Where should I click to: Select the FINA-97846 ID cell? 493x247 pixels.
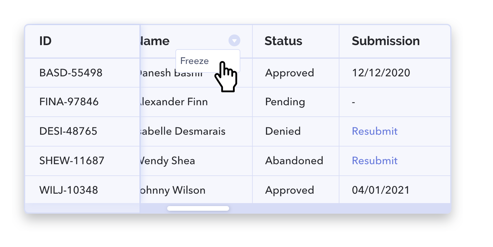pos(82,102)
